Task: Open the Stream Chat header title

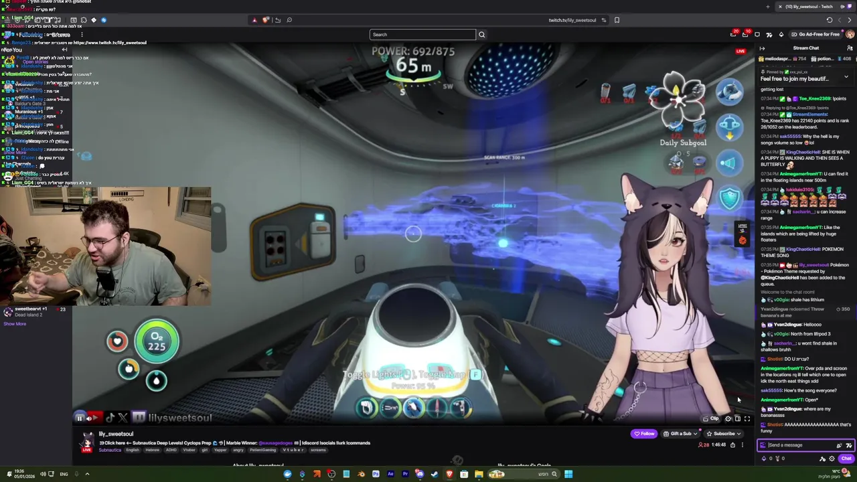Action: (806, 48)
